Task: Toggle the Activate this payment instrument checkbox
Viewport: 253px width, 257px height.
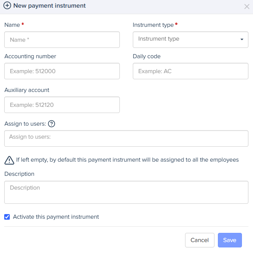Action: tap(7, 217)
